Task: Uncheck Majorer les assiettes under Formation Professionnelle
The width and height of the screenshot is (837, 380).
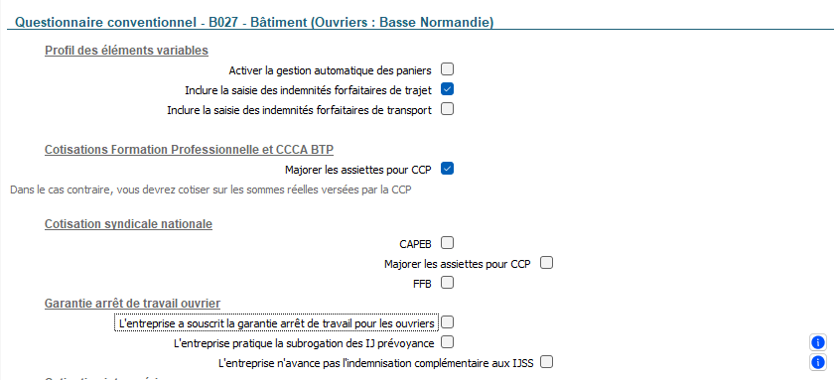Action: (448, 169)
